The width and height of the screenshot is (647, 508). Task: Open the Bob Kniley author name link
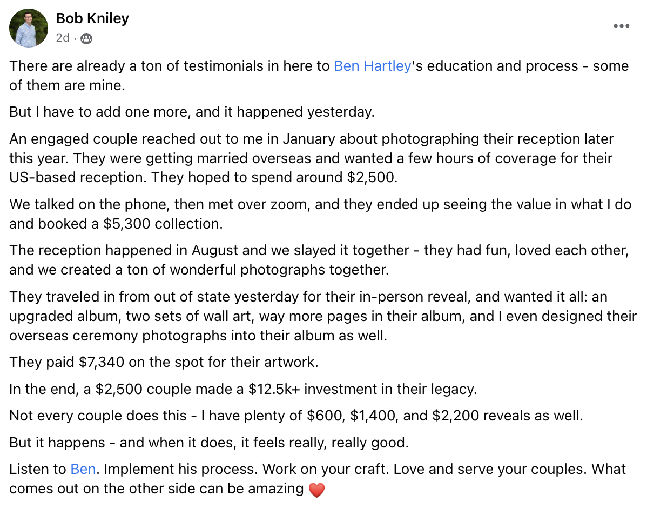pos(92,18)
